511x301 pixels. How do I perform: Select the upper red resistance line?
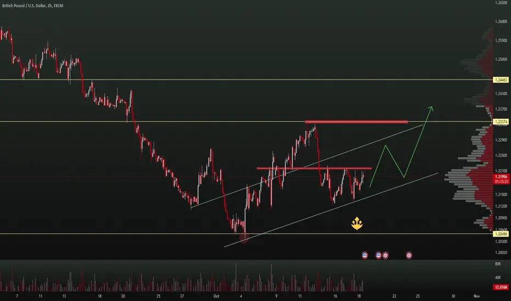(356, 122)
